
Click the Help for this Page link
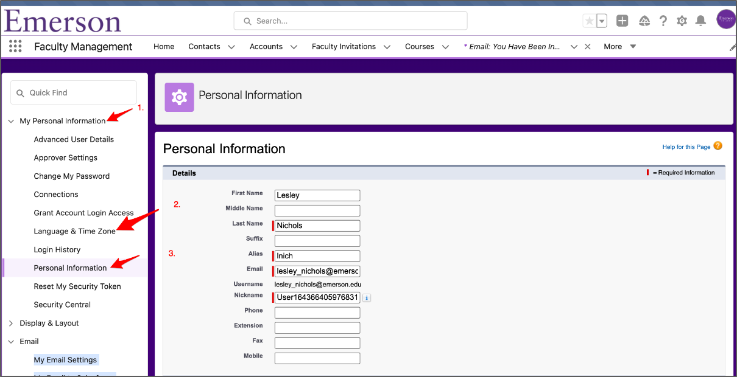click(686, 147)
